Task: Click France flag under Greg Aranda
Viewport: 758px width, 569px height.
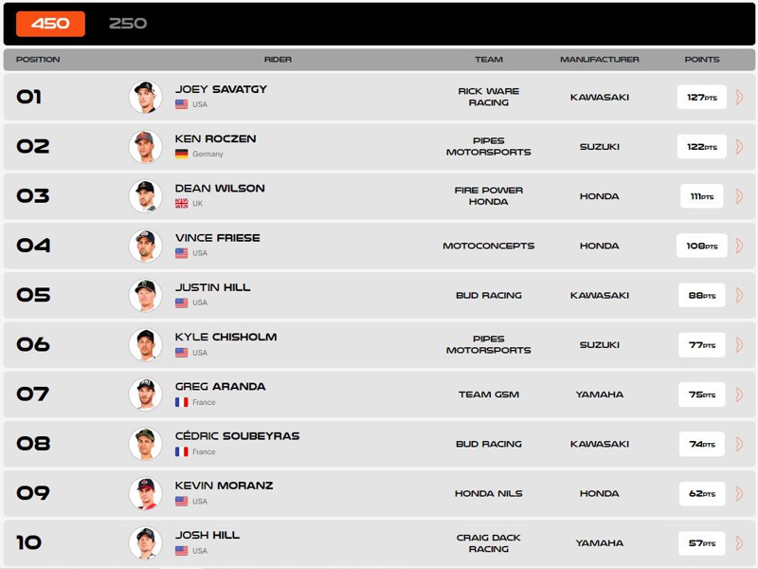Action: click(x=182, y=402)
